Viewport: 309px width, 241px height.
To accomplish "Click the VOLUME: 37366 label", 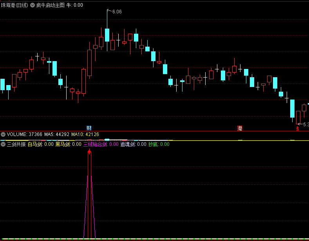I will coord(24,134).
